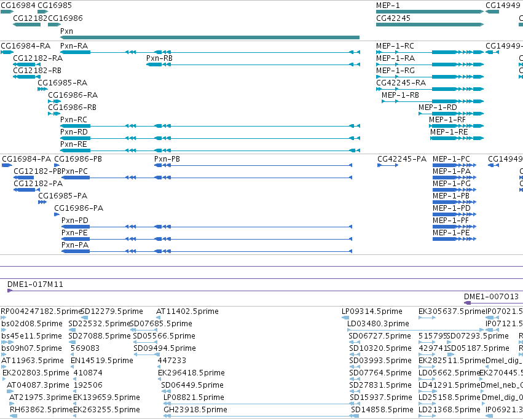Select transcript label MEP-1-RC

[395, 46]
